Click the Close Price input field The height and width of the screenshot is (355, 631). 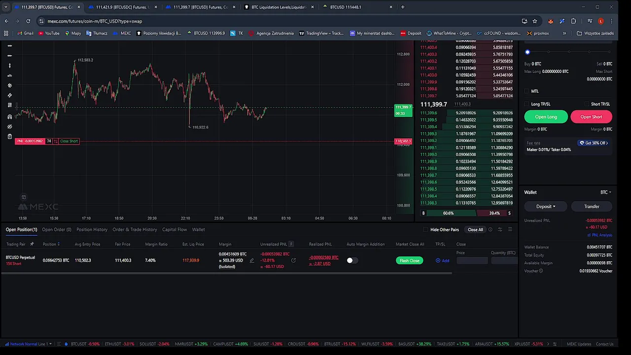[472, 260]
